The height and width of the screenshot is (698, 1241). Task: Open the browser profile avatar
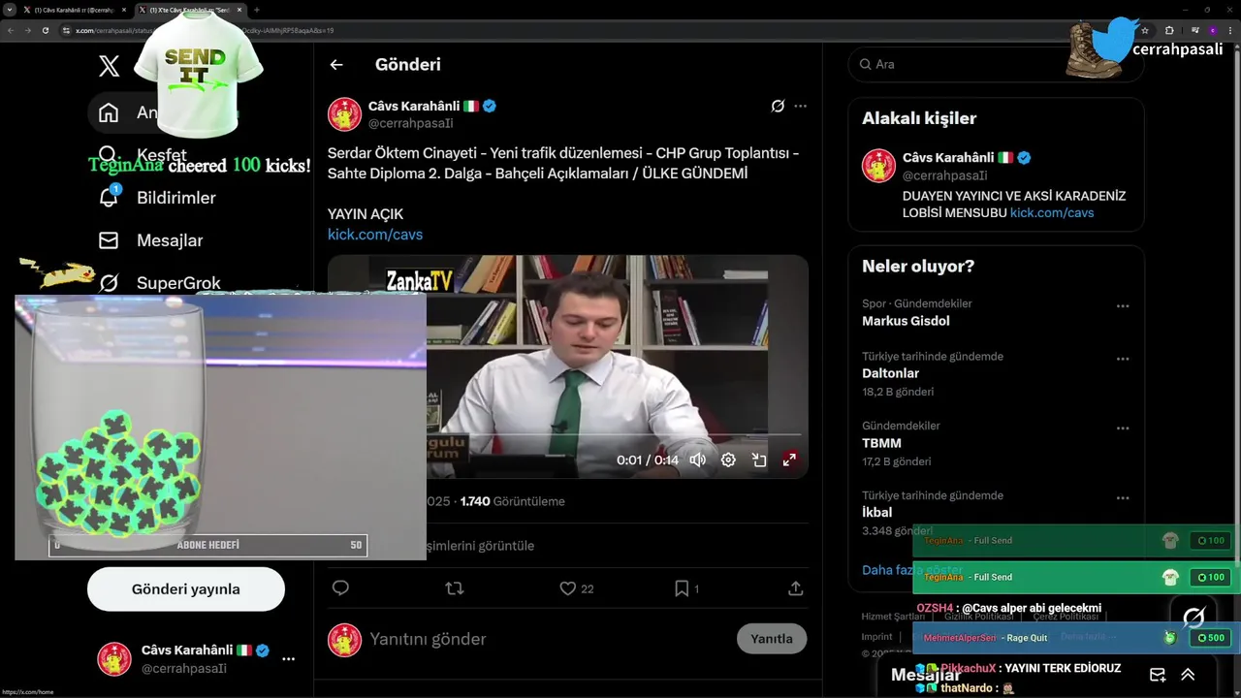tap(1212, 30)
